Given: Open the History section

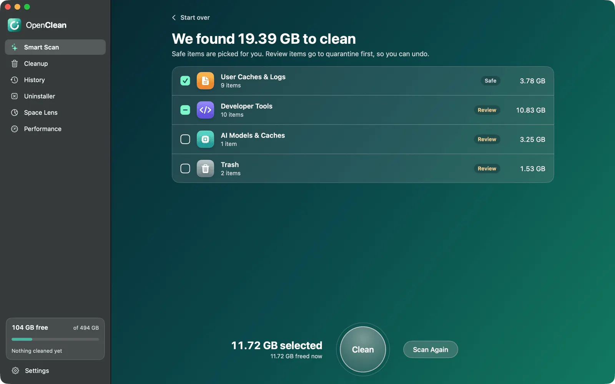Looking at the screenshot, I should (x=55, y=80).
